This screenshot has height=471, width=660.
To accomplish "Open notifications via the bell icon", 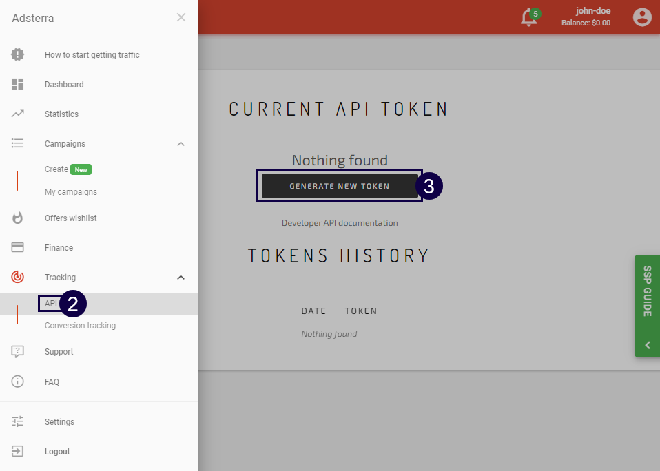I will (528, 17).
